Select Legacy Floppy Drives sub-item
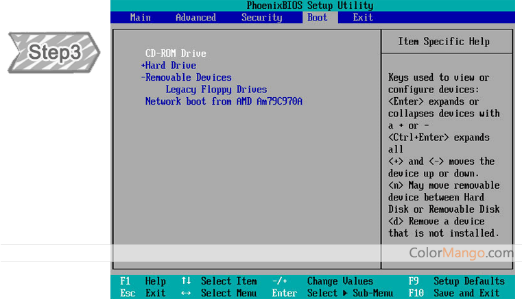522x299 pixels. click(216, 90)
